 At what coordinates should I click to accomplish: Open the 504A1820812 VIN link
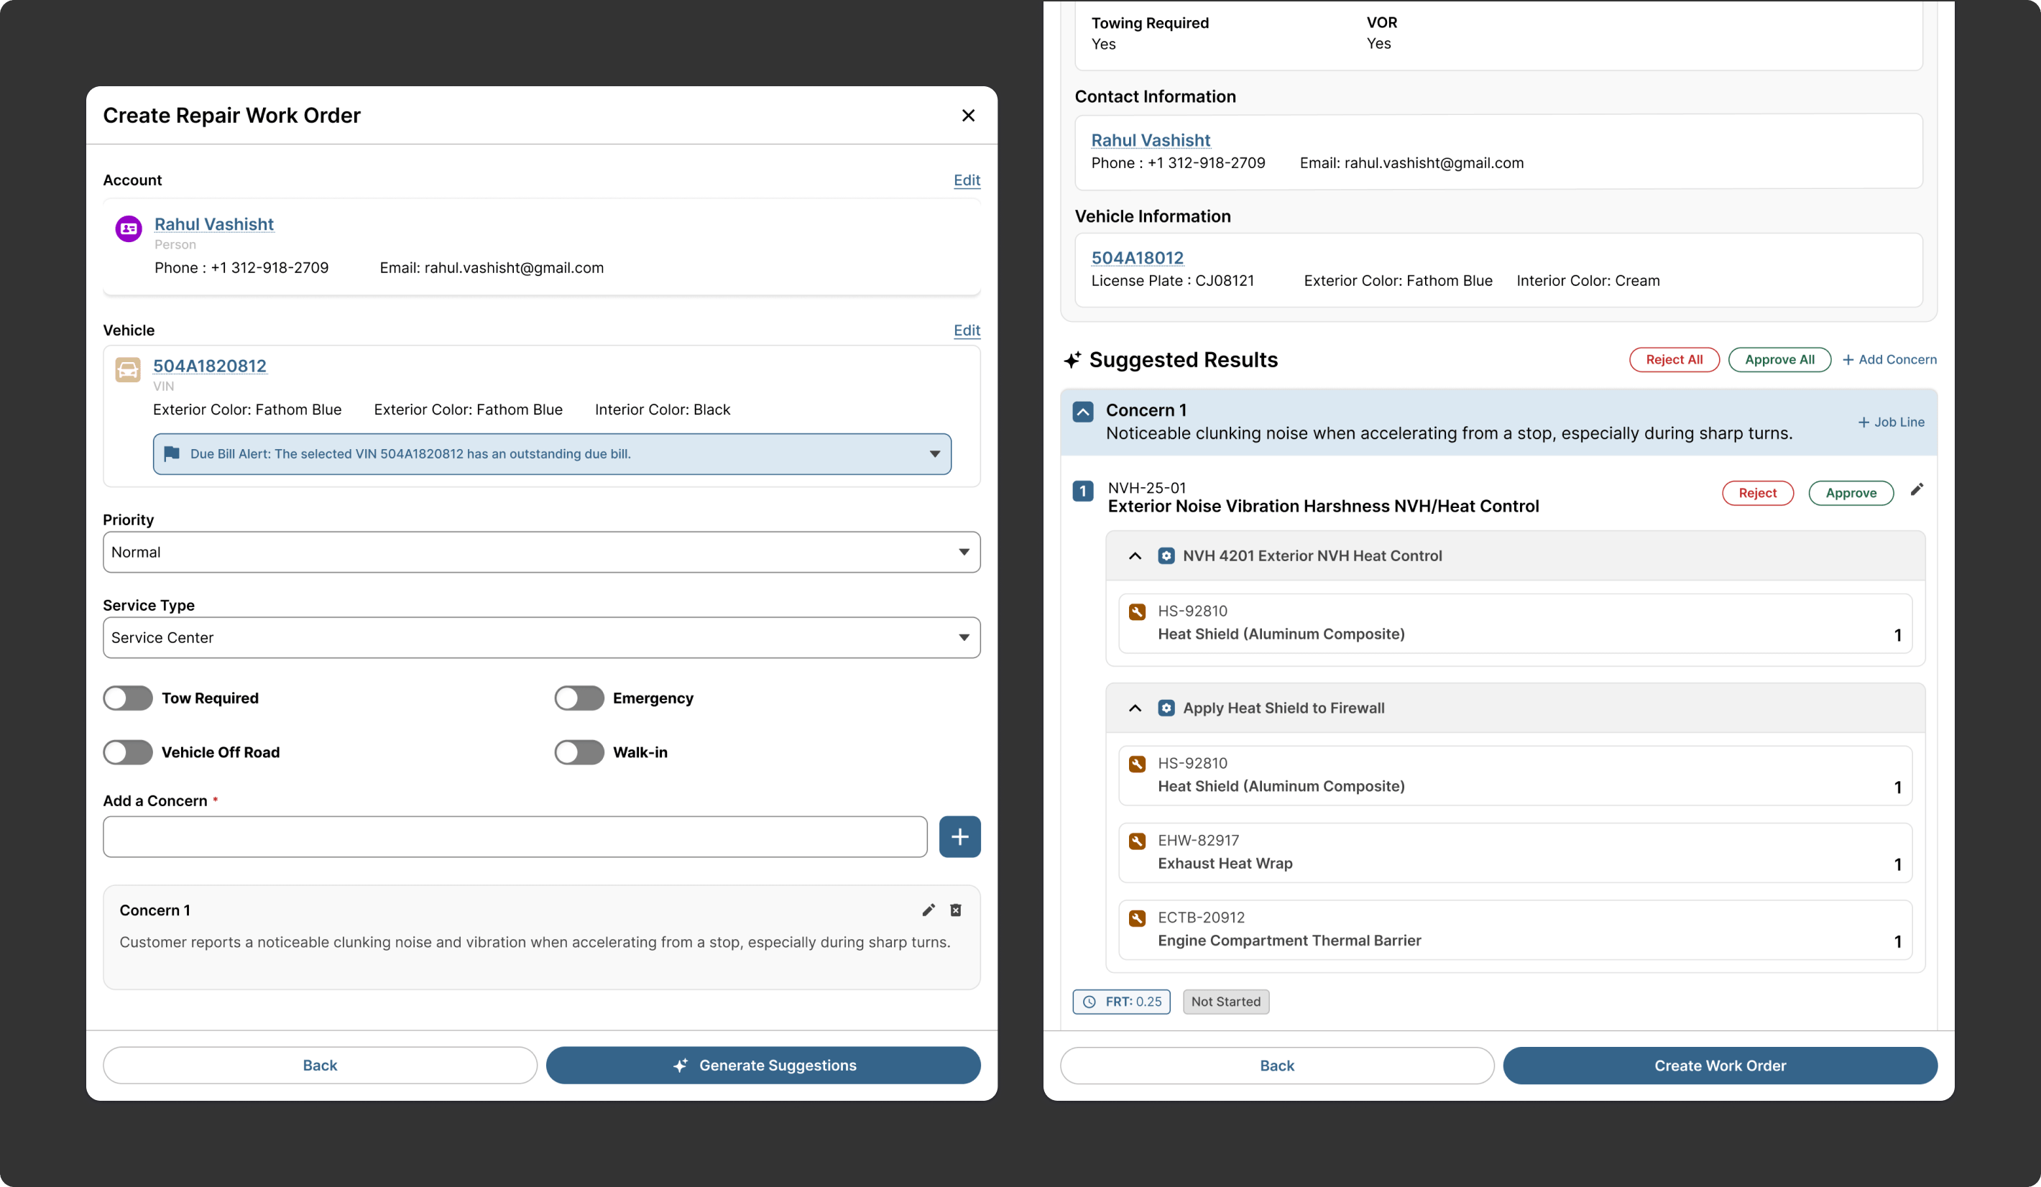210,366
